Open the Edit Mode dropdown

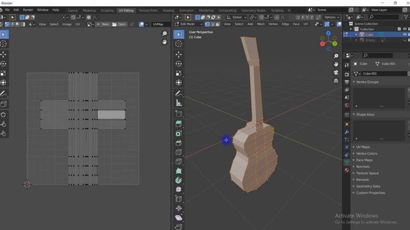pos(188,24)
